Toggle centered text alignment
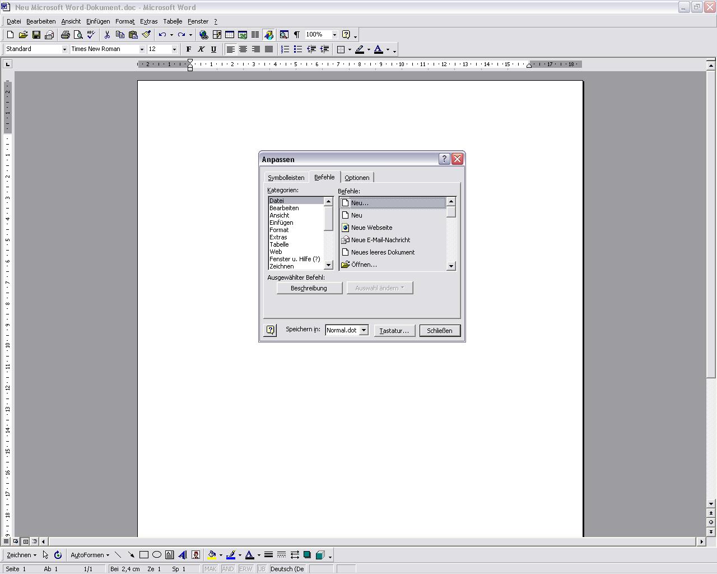This screenshot has height=574, width=717. tap(243, 49)
